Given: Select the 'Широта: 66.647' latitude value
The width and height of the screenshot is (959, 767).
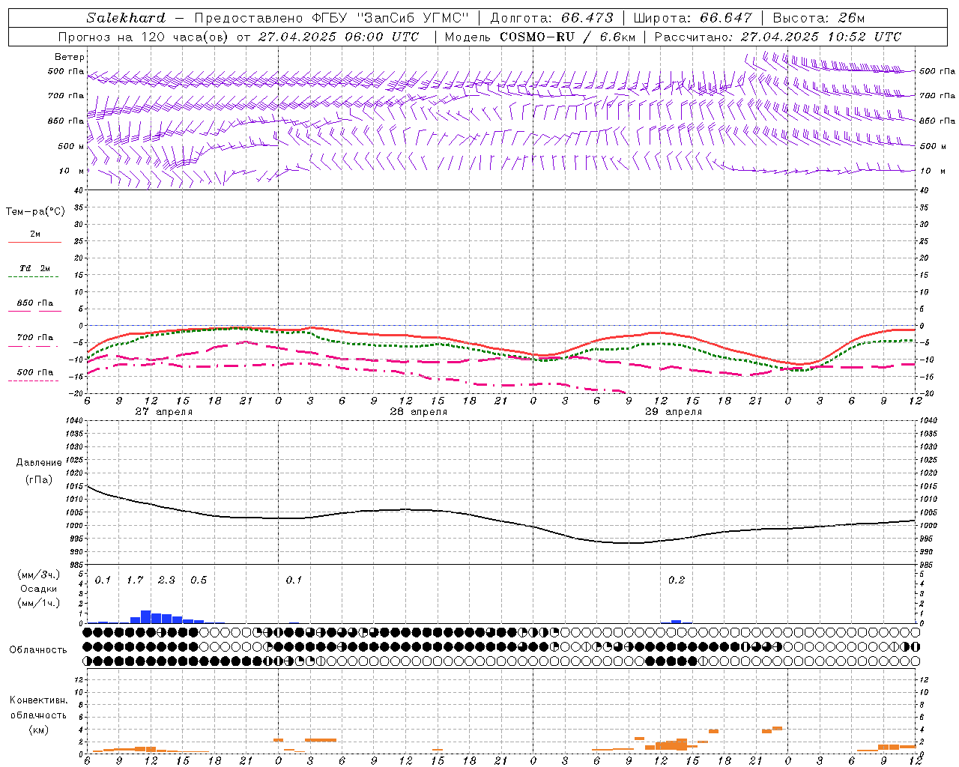Looking at the screenshot, I should (x=693, y=18).
